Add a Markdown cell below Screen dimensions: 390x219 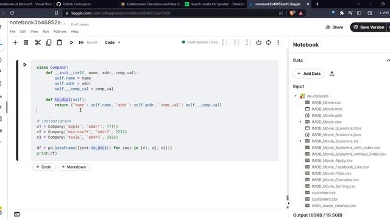(74, 167)
